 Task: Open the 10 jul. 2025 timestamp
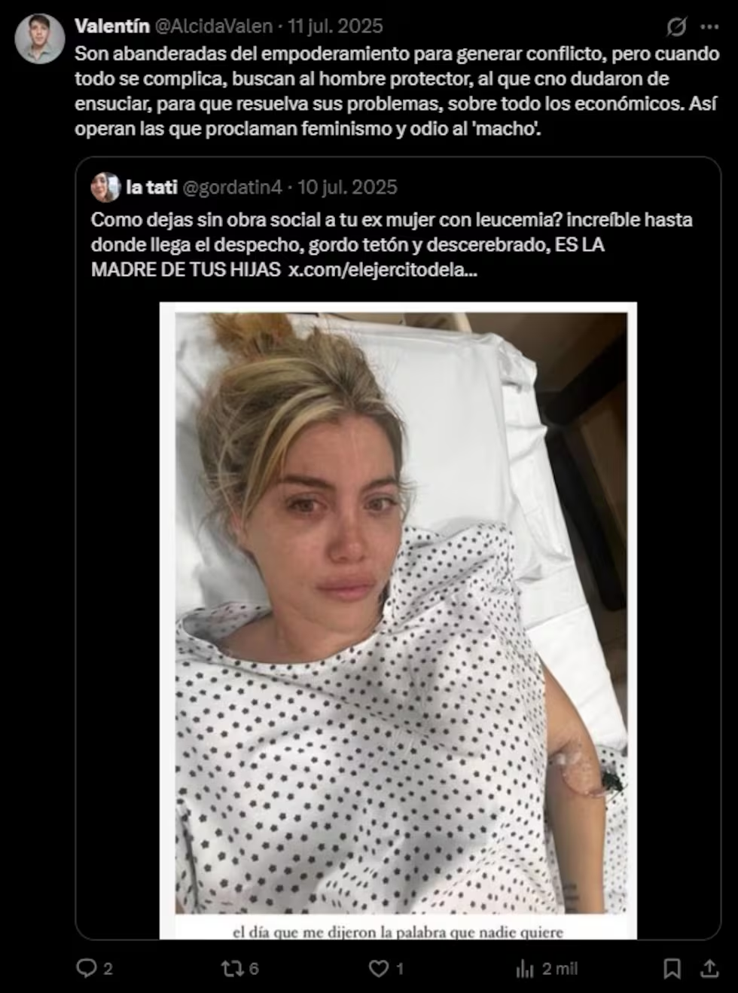(347, 187)
